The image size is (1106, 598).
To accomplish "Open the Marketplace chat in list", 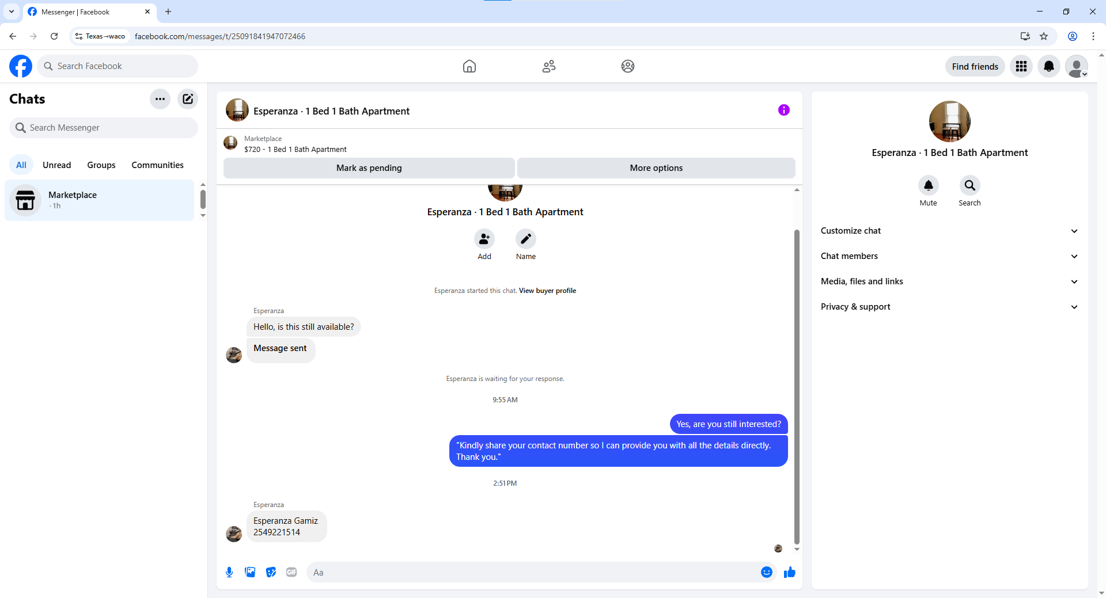I will point(99,200).
